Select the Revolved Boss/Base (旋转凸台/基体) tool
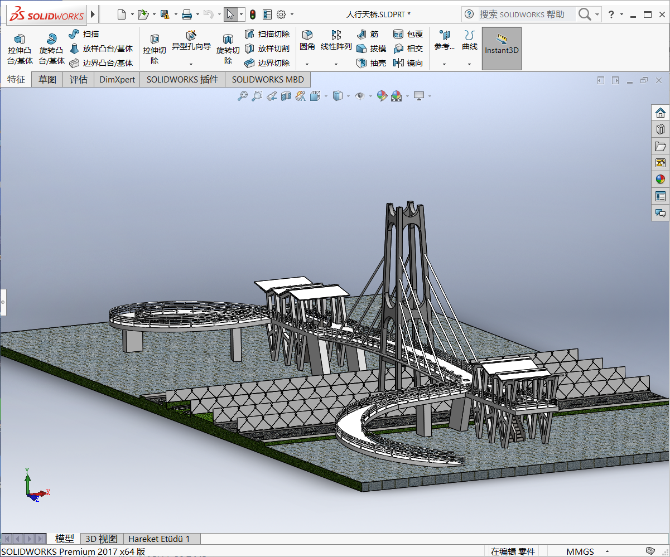The height and width of the screenshot is (557, 670). (51, 49)
